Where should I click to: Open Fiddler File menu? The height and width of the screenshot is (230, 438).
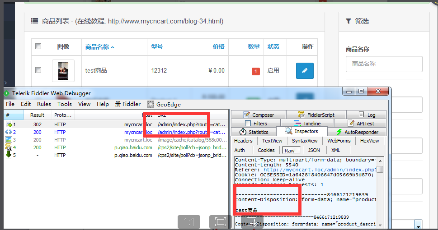tap(10, 104)
